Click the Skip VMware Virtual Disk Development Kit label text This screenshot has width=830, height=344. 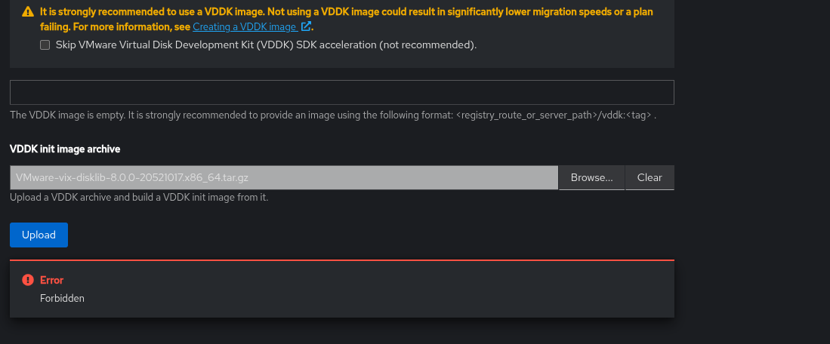point(266,45)
